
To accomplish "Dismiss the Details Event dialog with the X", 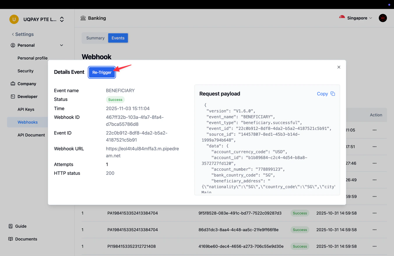I will [339, 67].
